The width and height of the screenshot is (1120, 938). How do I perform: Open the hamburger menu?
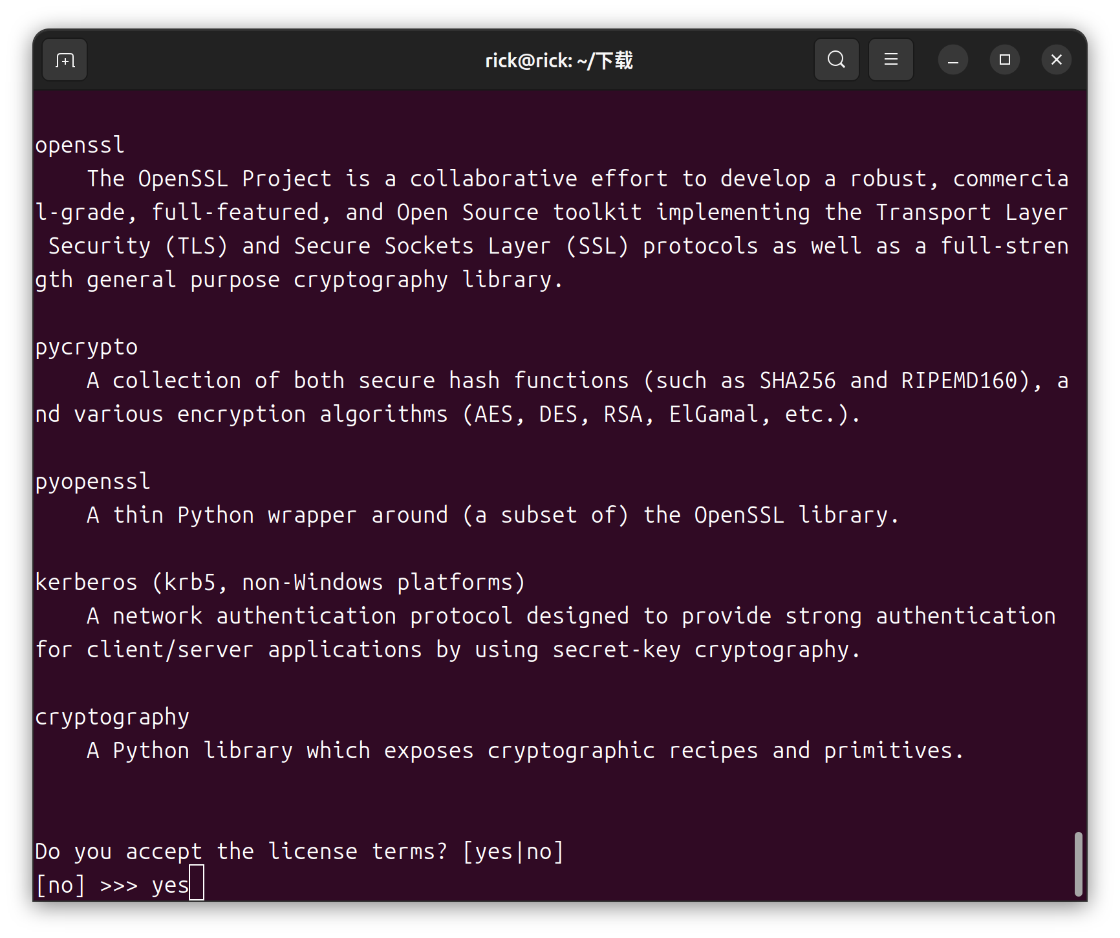coord(890,60)
